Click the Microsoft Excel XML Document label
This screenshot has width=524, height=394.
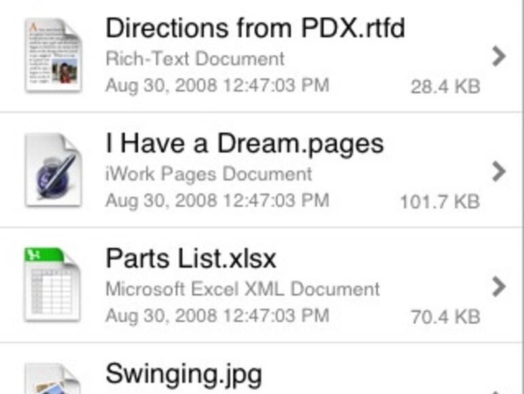point(243,288)
